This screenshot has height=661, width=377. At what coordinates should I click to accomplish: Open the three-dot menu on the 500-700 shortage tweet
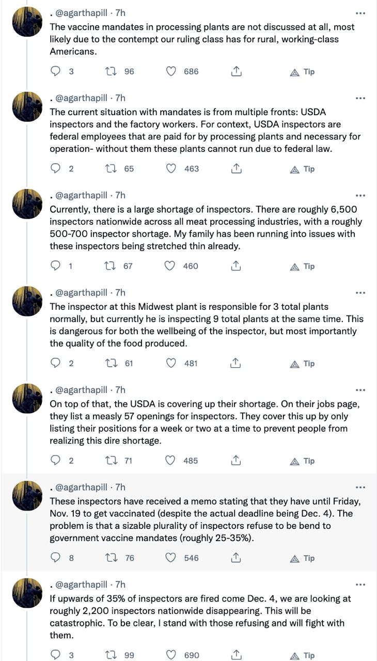point(360,196)
